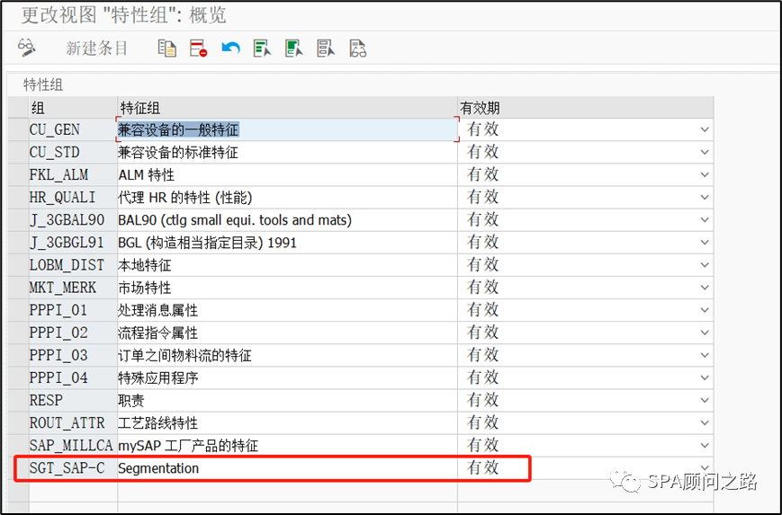Click the 兼容设备的一般特征 description field

(x=287, y=129)
